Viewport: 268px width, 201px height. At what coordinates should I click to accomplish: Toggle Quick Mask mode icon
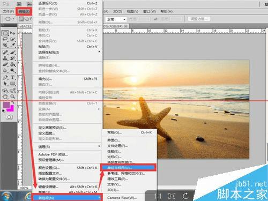[9, 117]
